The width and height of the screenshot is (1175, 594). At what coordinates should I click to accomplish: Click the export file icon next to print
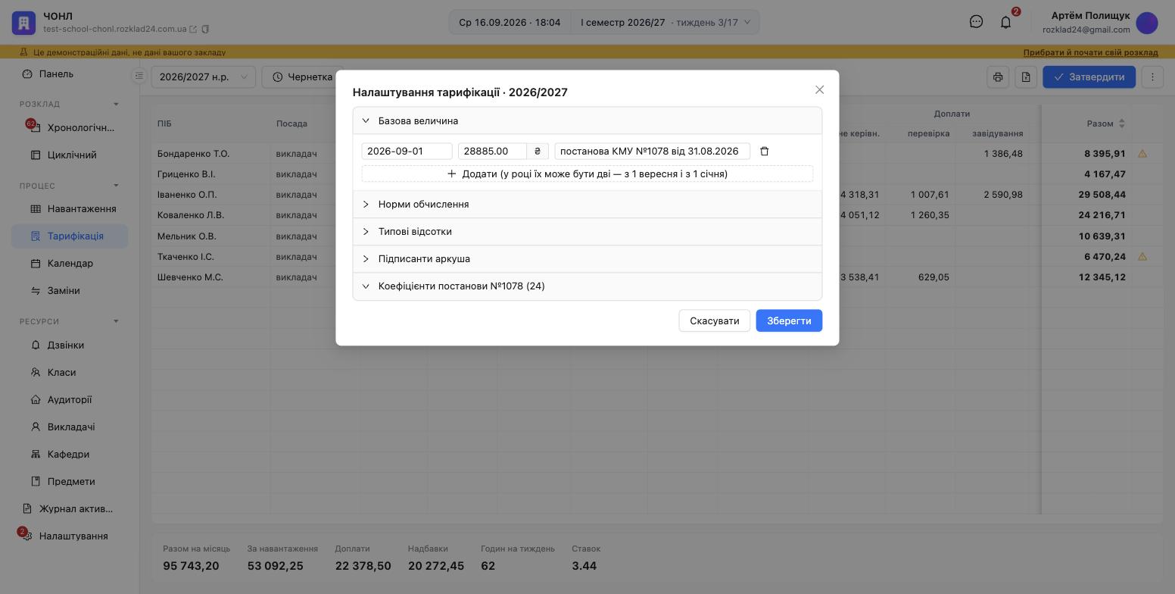coord(1026,77)
